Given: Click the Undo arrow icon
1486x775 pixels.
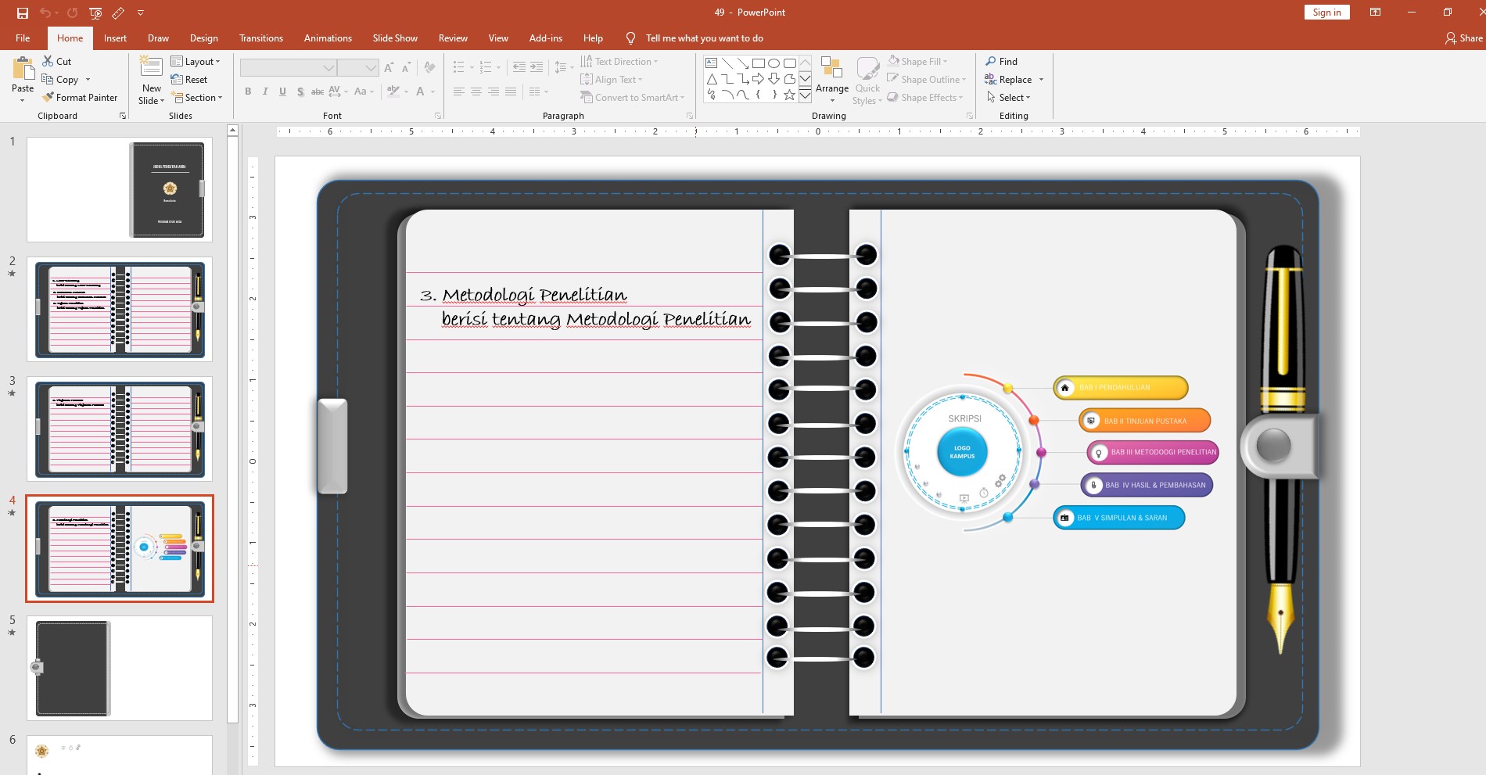Looking at the screenshot, I should pyautogui.click(x=45, y=13).
